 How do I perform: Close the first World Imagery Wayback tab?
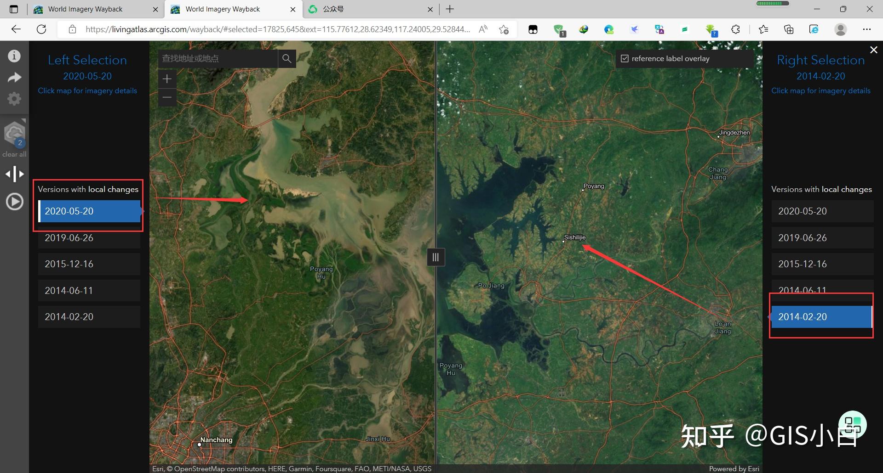155,9
